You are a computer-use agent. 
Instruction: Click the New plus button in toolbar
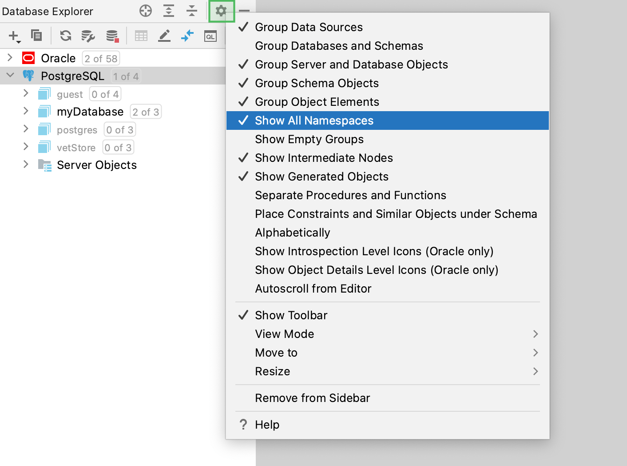coord(14,36)
